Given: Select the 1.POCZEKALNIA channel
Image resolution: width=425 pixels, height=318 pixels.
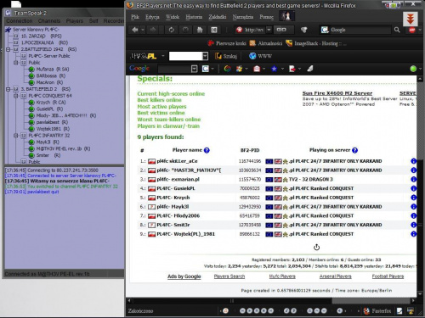Looking at the screenshot, I should tap(44, 42).
